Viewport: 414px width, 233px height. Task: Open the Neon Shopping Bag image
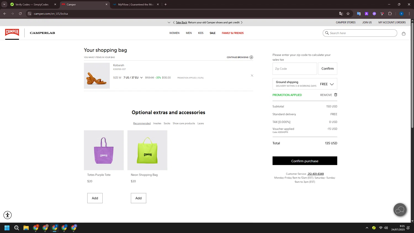point(147,150)
